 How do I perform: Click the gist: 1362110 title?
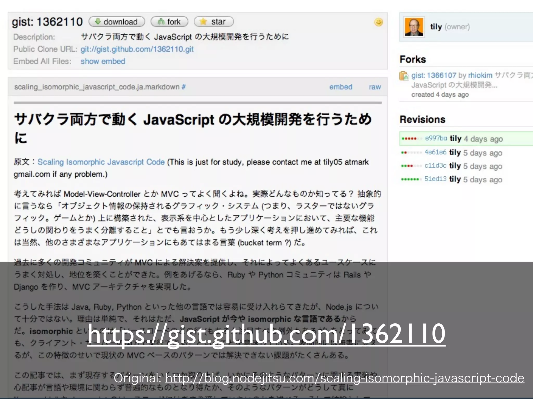(47, 22)
